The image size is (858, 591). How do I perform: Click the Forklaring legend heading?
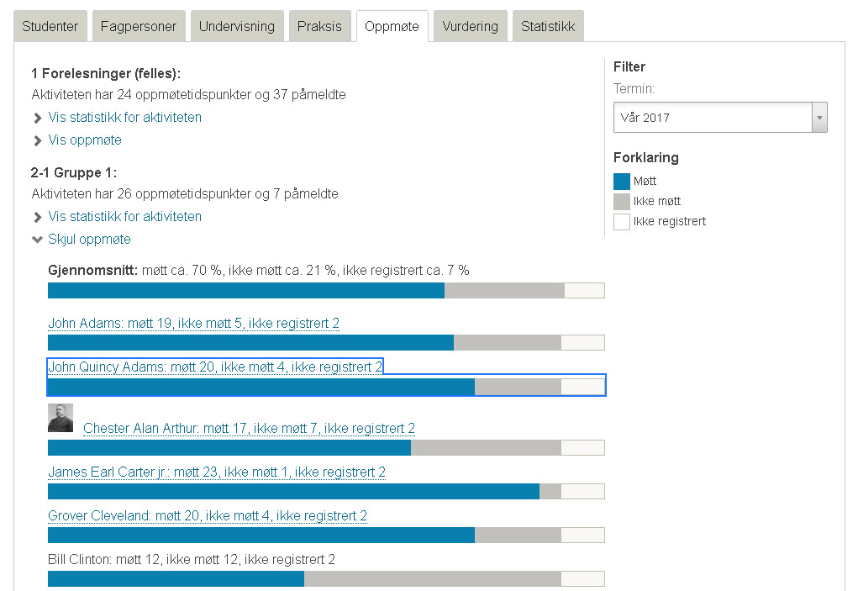point(646,157)
